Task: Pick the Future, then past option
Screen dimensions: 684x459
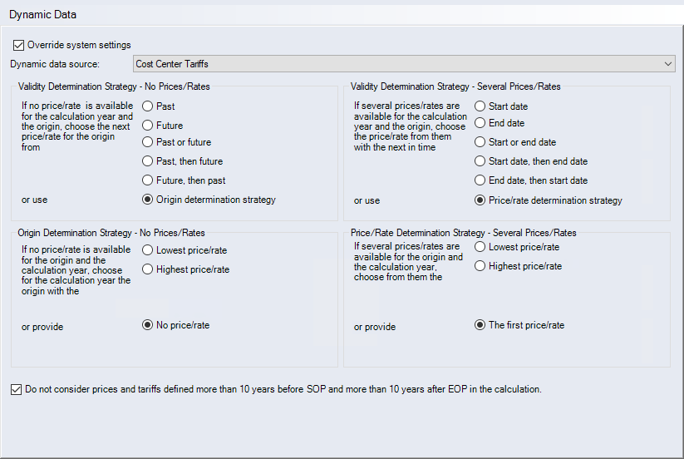Action: coord(148,180)
